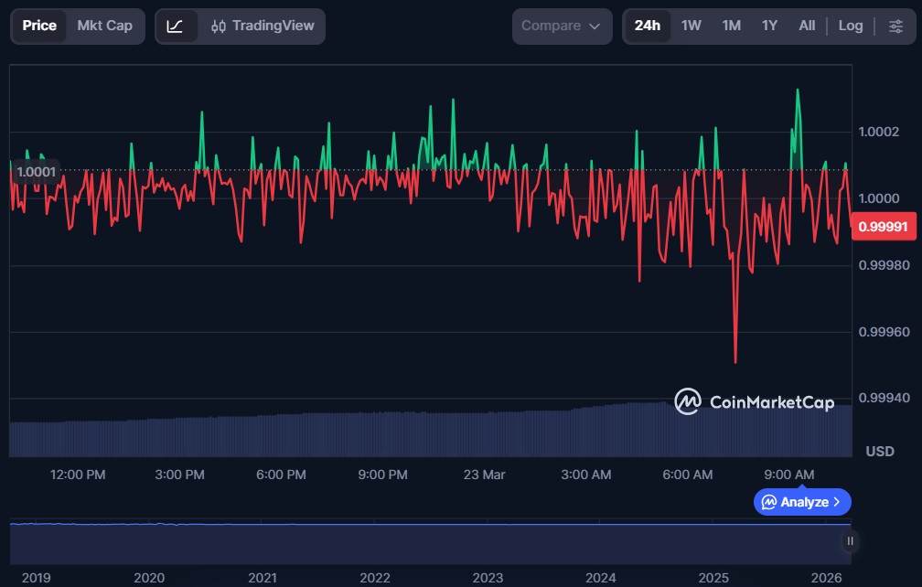Open TradingView candlestick chart
Viewport: 922px width, 587px height.
[x=261, y=27]
